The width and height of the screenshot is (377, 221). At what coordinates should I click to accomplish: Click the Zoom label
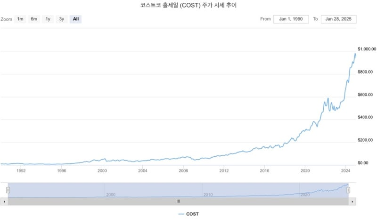click(6, 19)
